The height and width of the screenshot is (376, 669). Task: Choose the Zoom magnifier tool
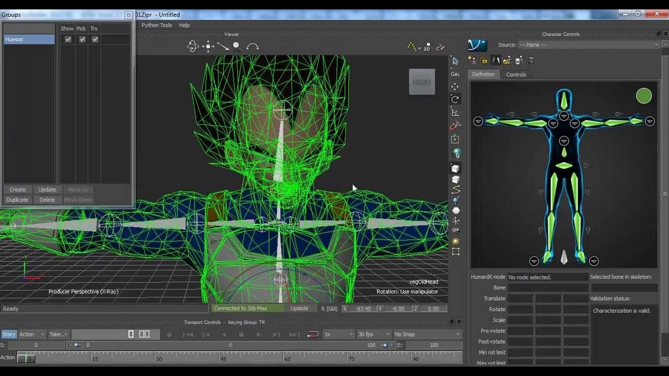click(237, 46)
